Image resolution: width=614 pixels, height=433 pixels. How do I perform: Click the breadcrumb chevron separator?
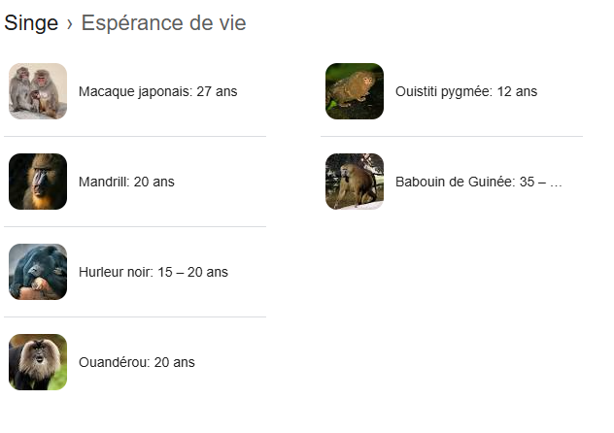click(x=70, y=24)
